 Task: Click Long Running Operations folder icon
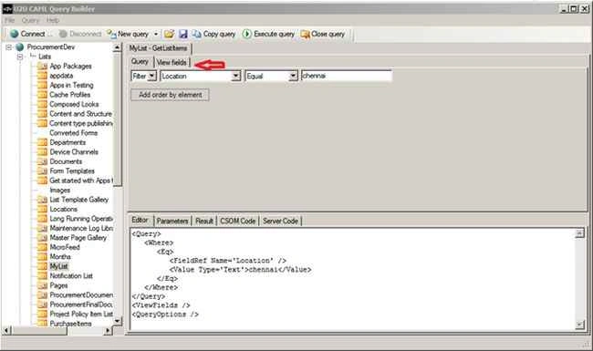[42, 219]
